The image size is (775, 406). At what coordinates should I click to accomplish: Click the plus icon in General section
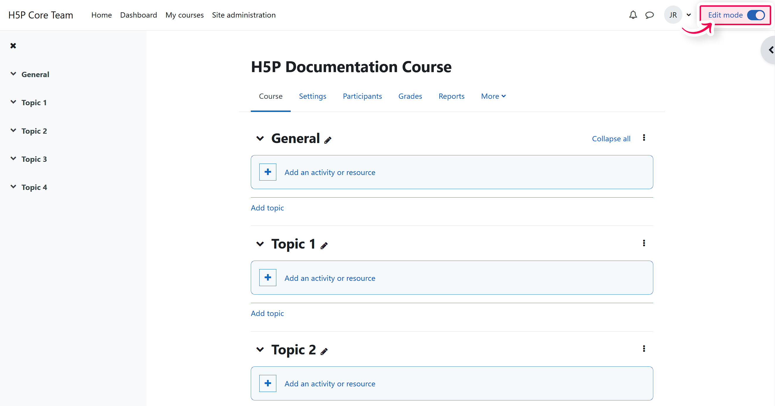click(268, 172)
